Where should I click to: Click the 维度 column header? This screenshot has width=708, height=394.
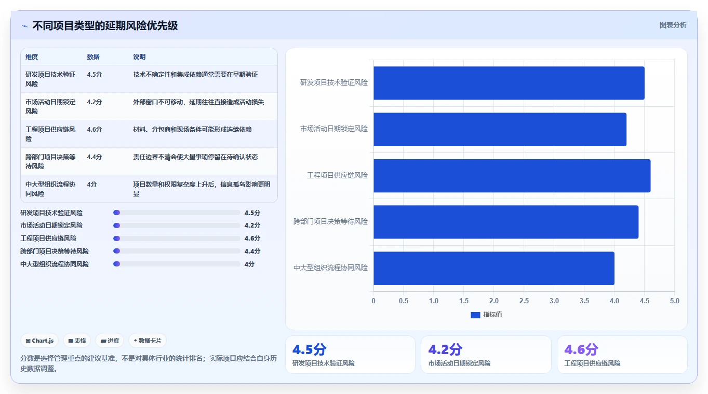pos(32,57)
